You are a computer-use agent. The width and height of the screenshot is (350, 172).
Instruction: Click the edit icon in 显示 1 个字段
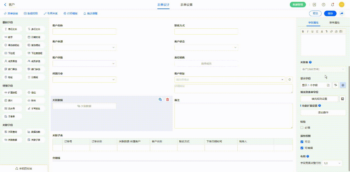pos(328,85)
